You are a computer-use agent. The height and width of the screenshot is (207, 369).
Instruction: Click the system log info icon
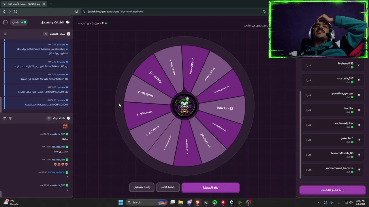coord(69,34)
